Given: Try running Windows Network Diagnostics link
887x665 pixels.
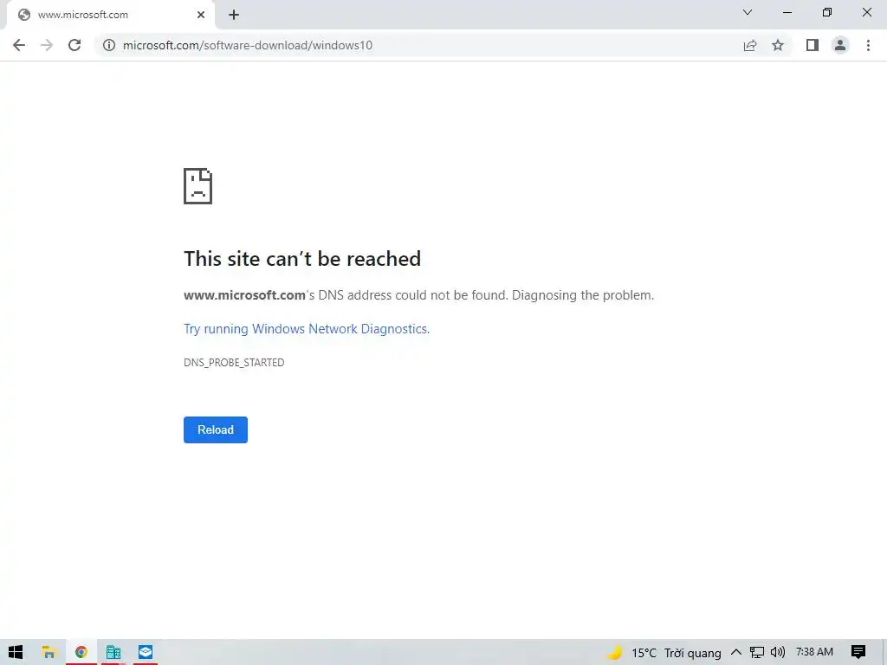Looking at the screenshot, I should (307, 329).
